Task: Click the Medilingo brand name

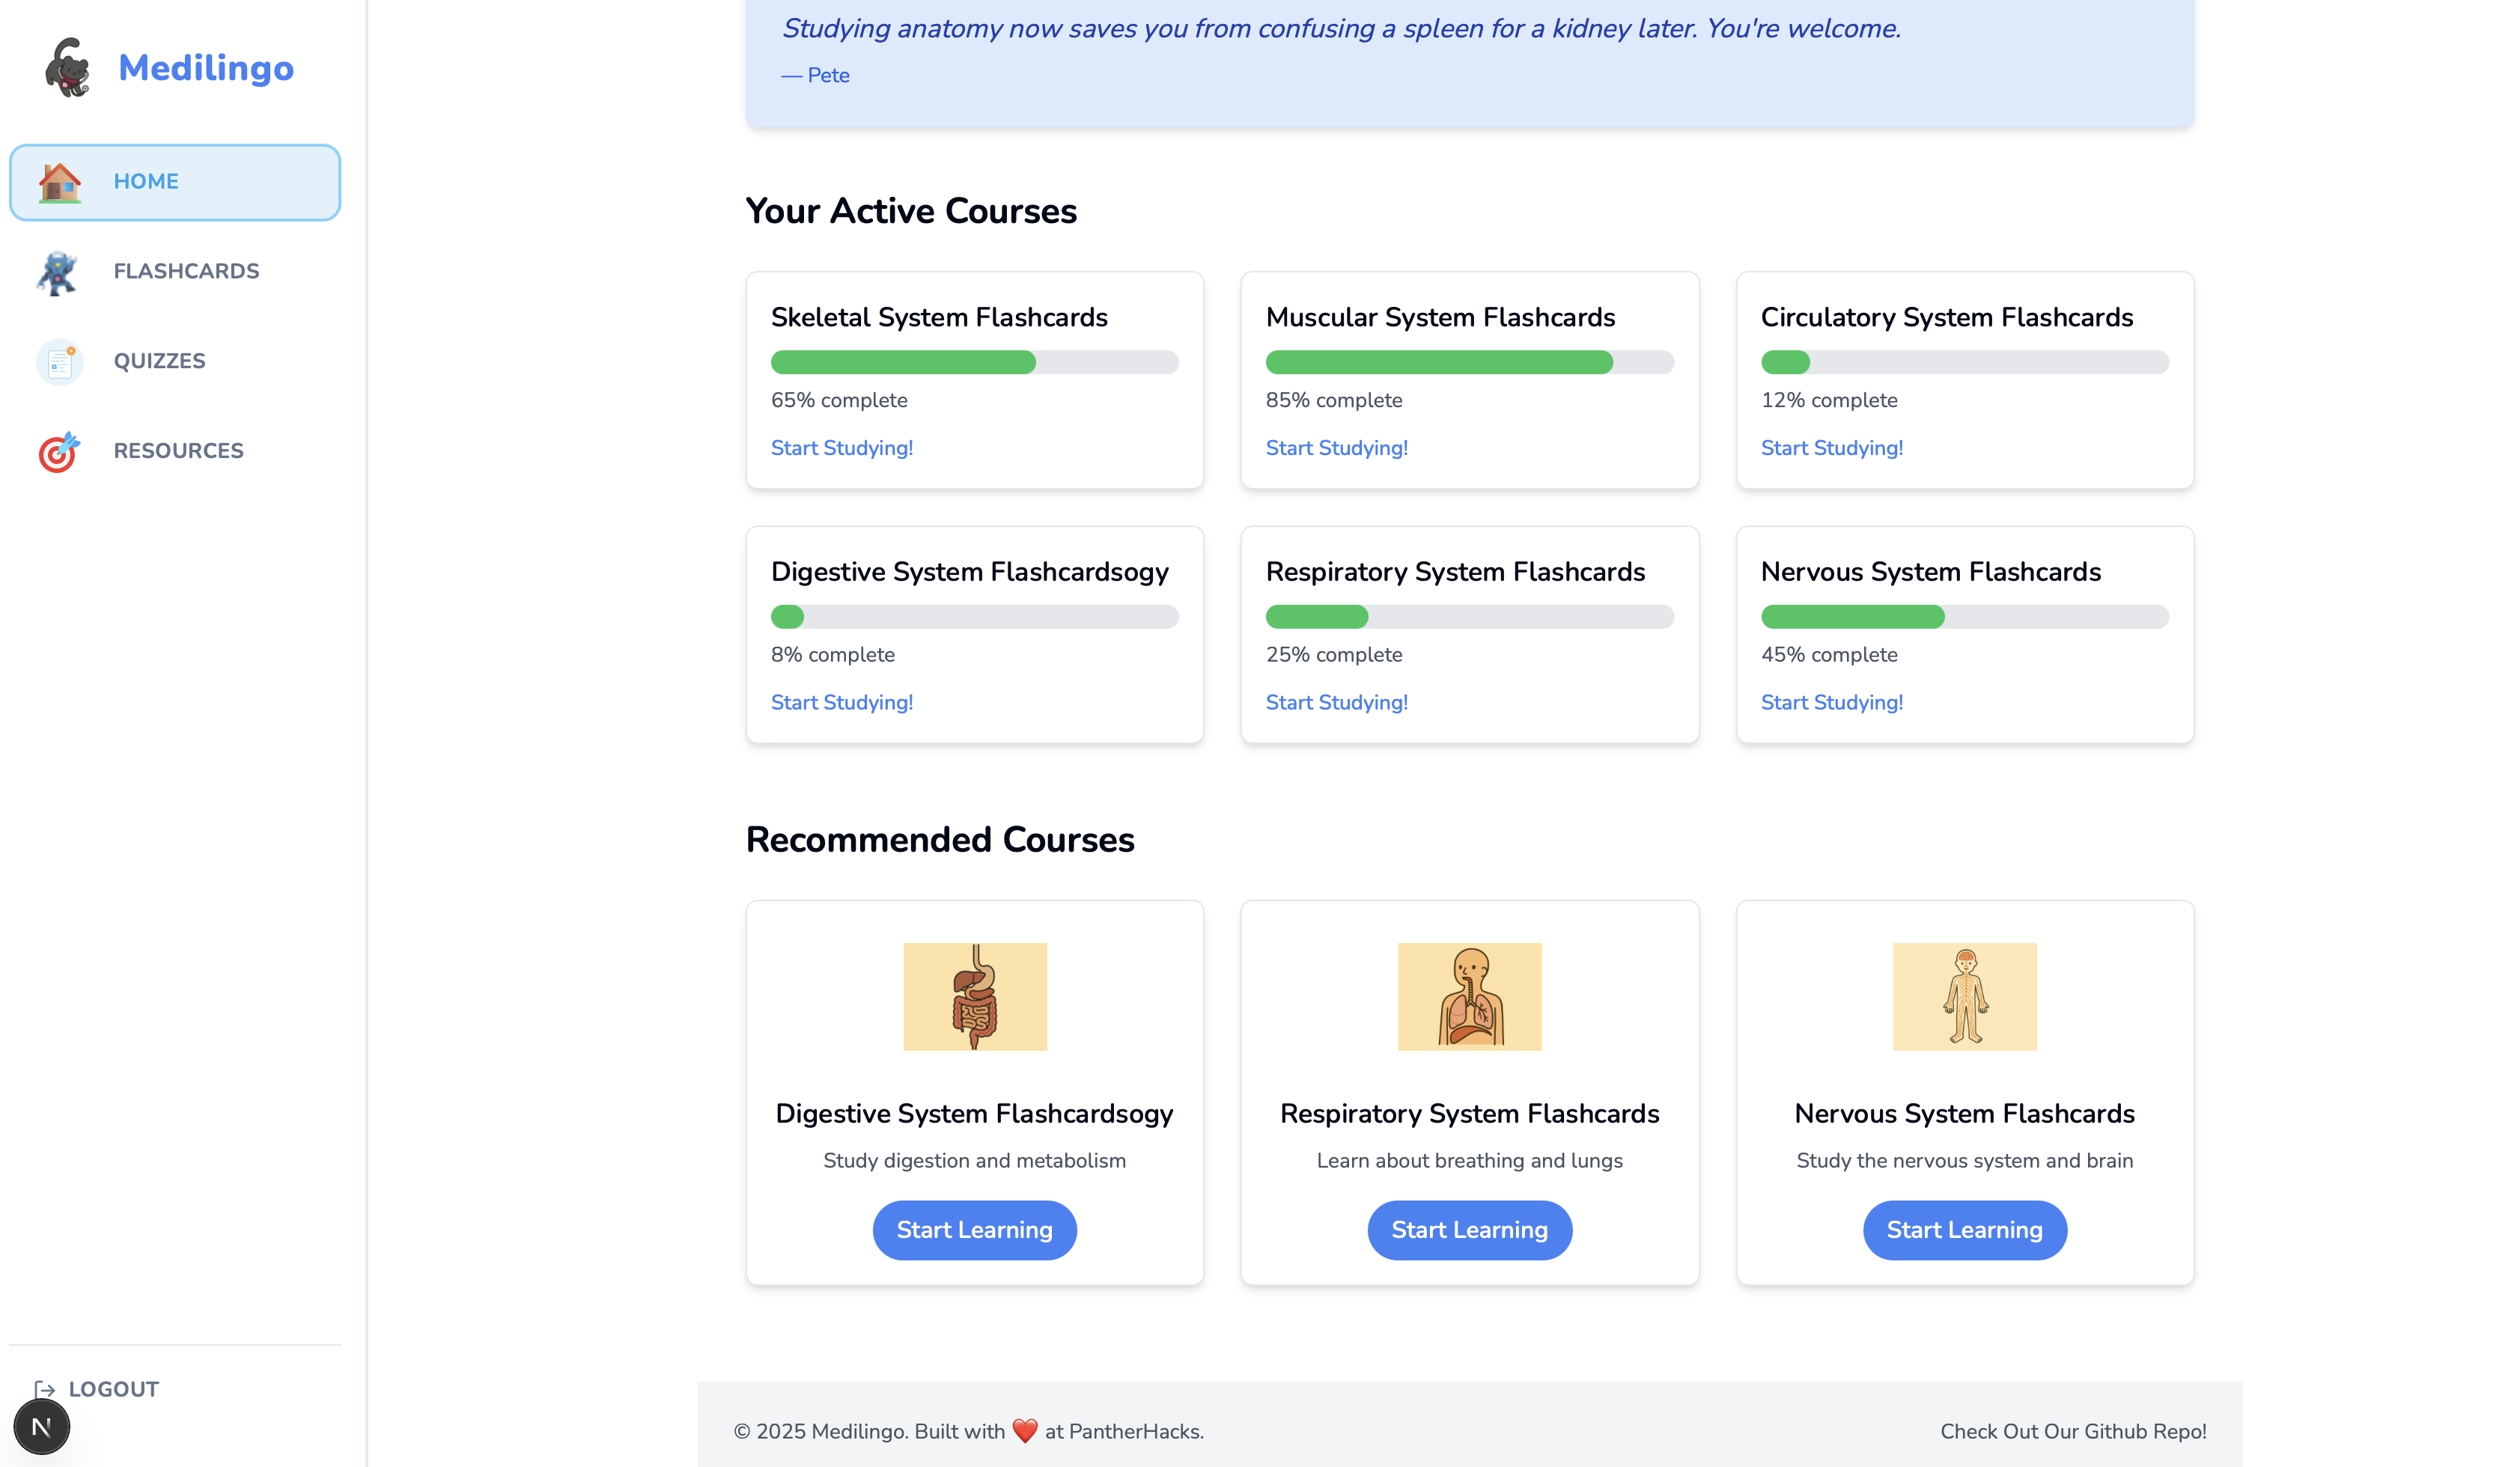Action: coord(206,68)
